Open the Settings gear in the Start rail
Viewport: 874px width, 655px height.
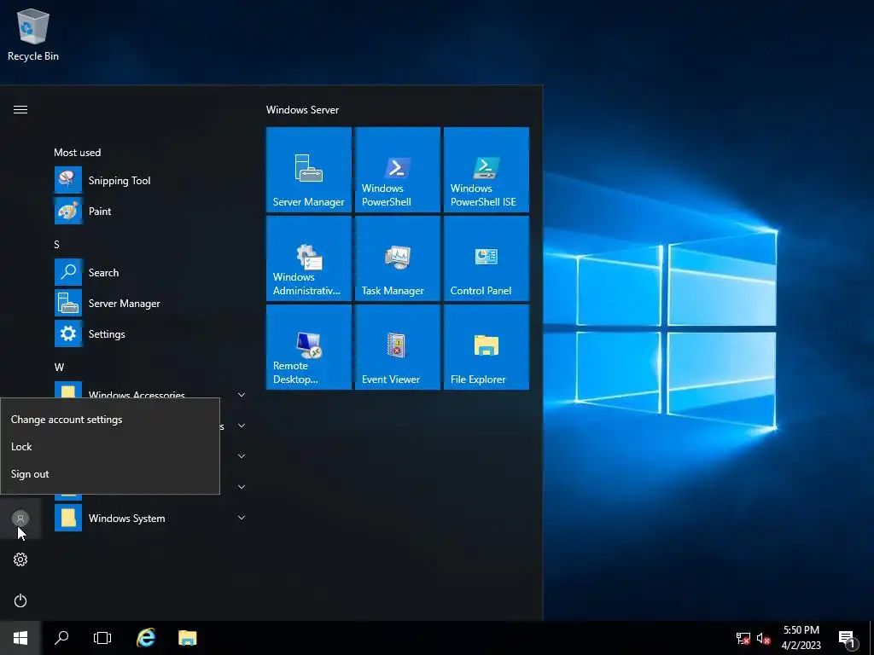pos(20,559)
